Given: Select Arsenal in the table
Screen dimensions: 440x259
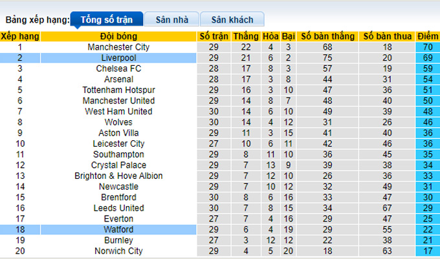Looking at the screenshot, I should click(119, 79).
